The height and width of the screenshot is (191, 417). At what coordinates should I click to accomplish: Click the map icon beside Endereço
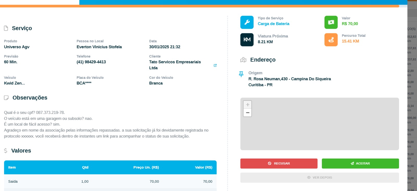click(243, 60)
